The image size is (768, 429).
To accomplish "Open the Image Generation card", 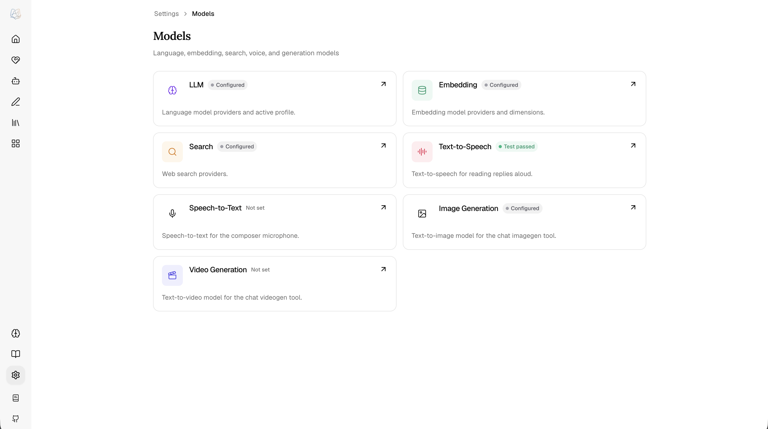I will tap(524, 222).
